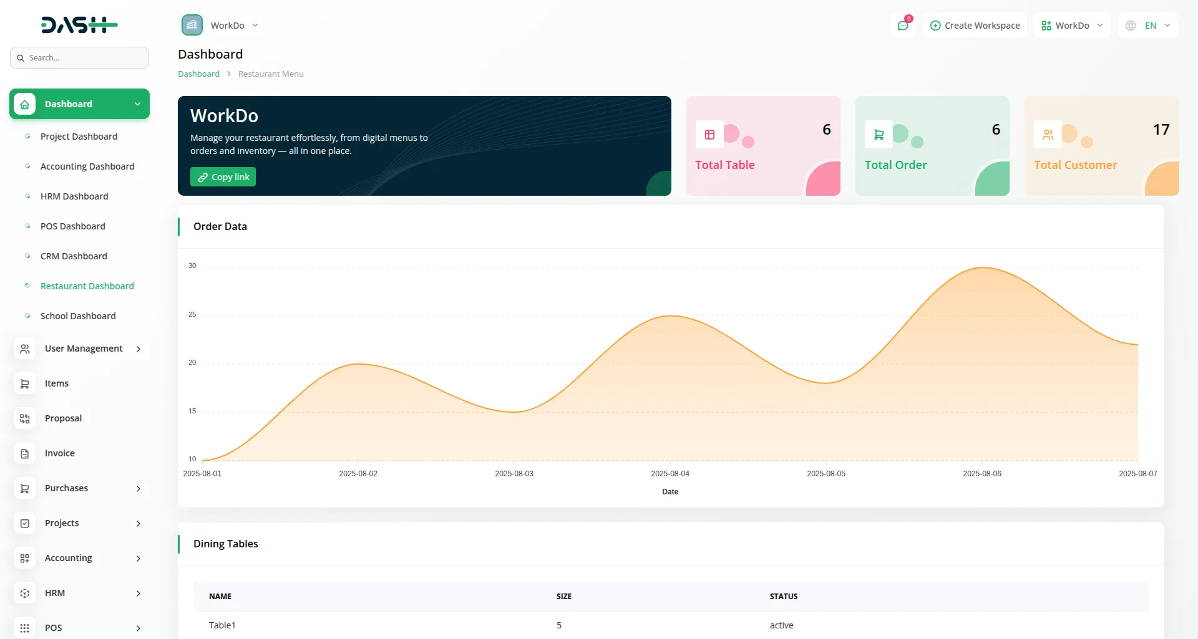
Task: Open the POS Dashboard menu item
Action: coord(73,226)
